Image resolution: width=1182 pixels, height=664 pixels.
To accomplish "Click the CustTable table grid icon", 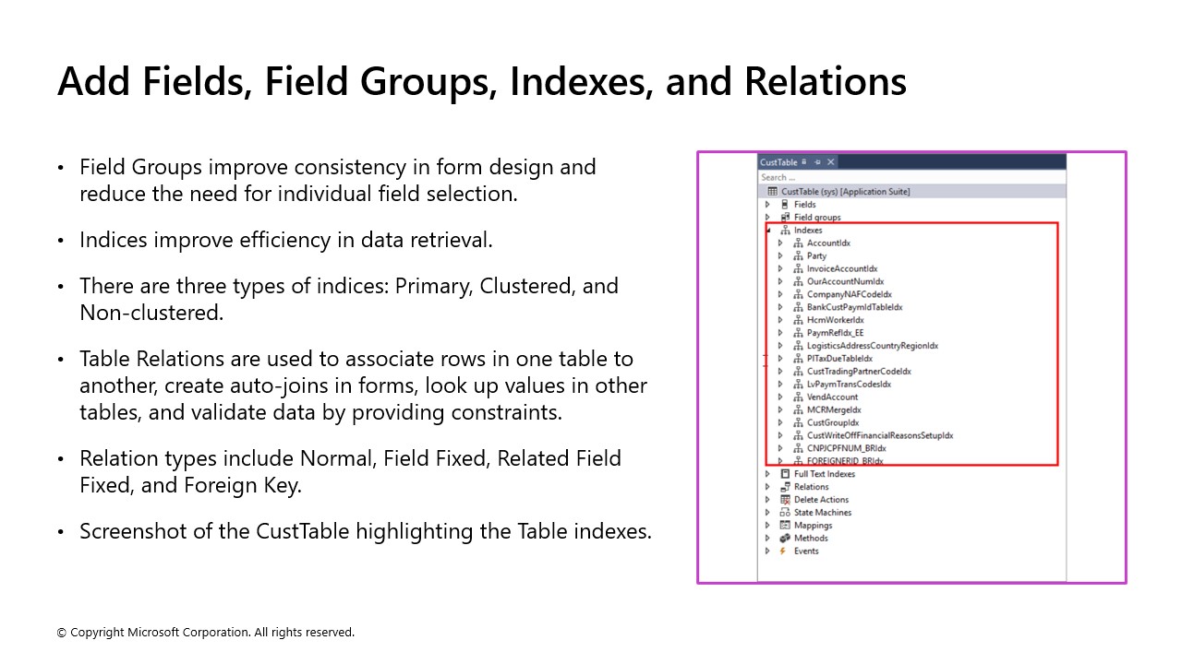I will (774, 191).
